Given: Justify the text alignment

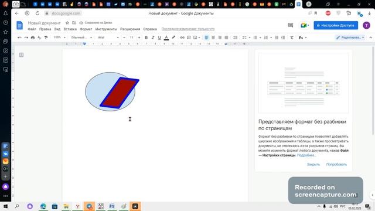Looking at the screenshot, I should click(226, 38).
